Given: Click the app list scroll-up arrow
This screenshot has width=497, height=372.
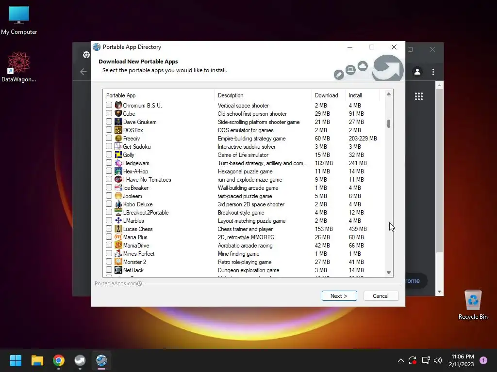Looking at the screenshot, I should pyautogui.click(x=389, y=94).
